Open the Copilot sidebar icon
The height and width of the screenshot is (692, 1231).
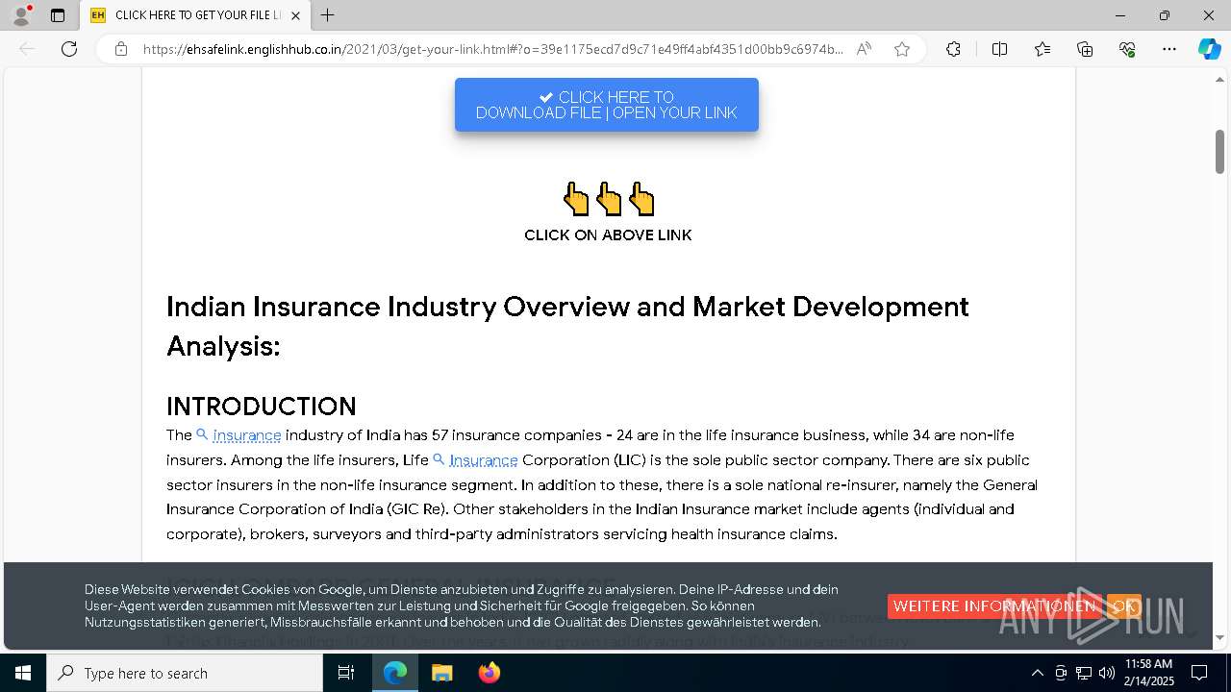tap(1209, 49)
